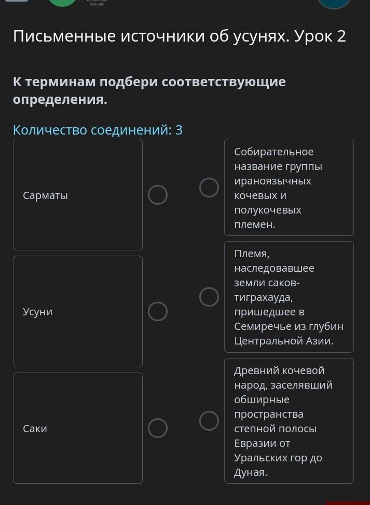Click the red button at bottom right corner
Image resolution: width=370 pixels, height=505 pixels.
(x=348, y=502)
